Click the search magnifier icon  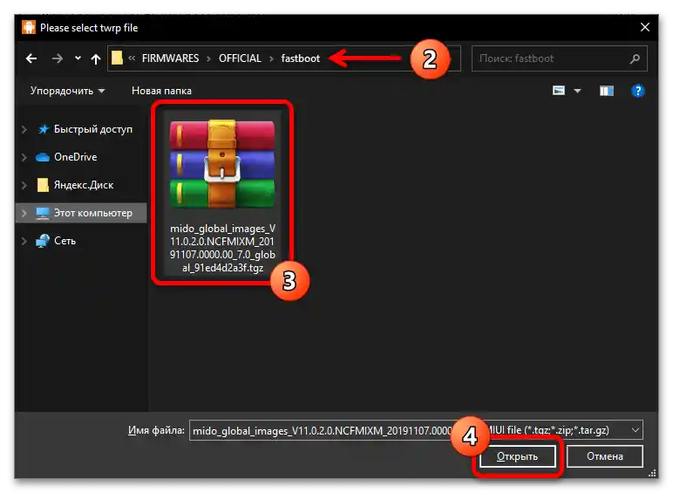(635, 58)
